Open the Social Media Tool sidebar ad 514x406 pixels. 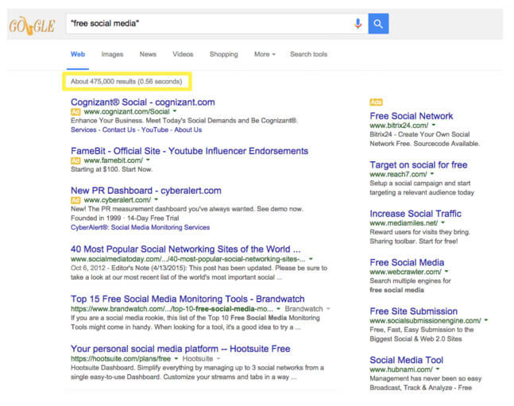[407, 360]
